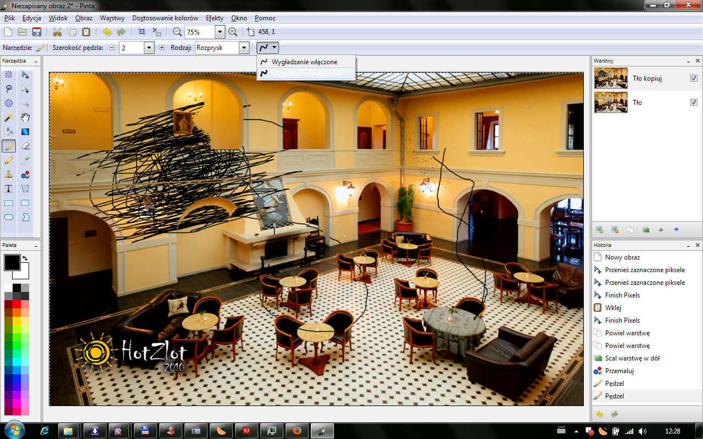This screenshot has height=439, width=703.
Task: Open the zoom level 75% dropdown
Action: click(x=220, y=32)
